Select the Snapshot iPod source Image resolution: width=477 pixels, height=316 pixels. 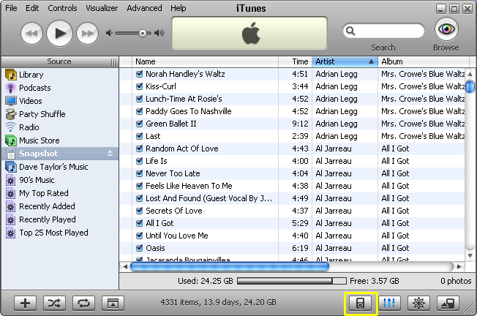point(60,154)
